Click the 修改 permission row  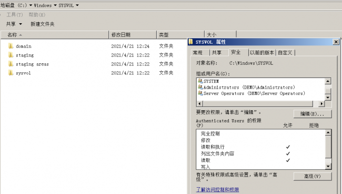[260, 140]
